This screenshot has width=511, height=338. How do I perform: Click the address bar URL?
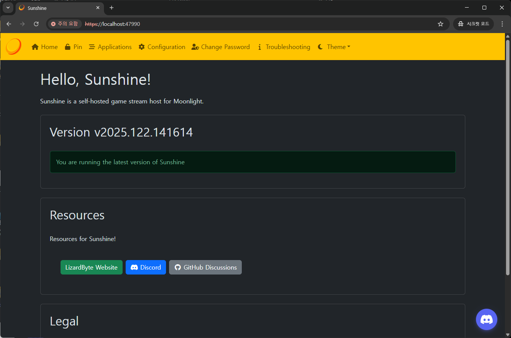pos(112,24)
